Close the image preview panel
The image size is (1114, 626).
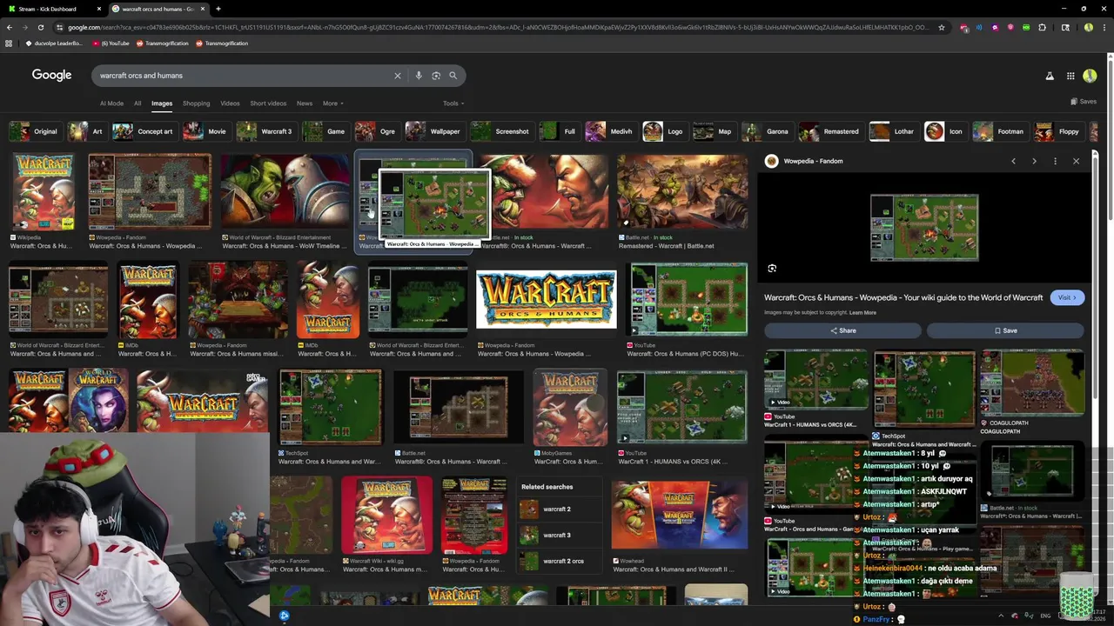[x=1076, y=161]
